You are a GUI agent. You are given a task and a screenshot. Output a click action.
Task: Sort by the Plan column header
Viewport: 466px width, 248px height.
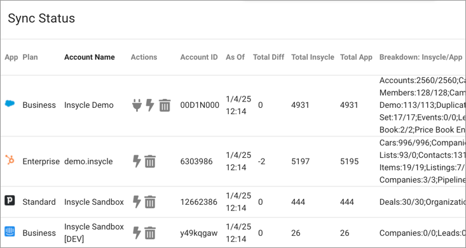[30, 57]
